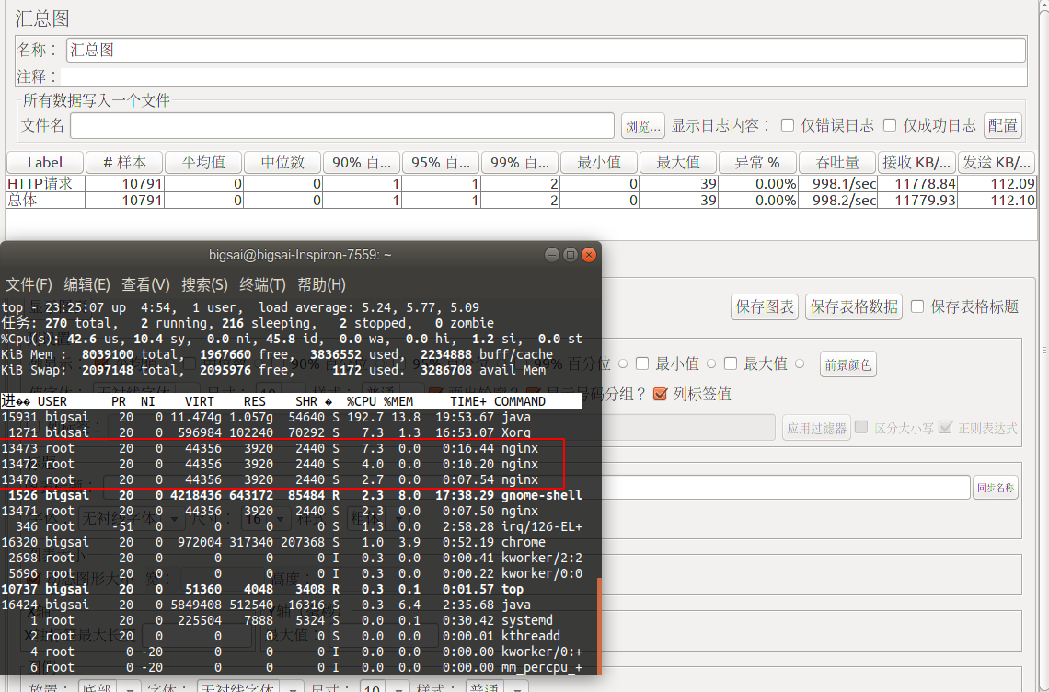The width and height of the screenshot is (1049, 692).
Task: Click the chrome process row in terminal
Action: tap(292, 542)
